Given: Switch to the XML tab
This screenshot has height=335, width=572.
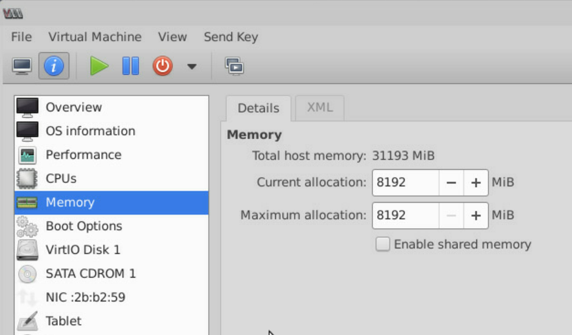Looking at the screenshot, I should point(320,108).
